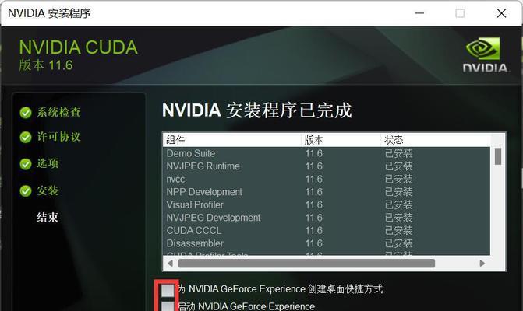Screen dimensions: 523x311
Task: Click the NVIDIA 安装程序已完成 heading
Action: pos(257,110)
